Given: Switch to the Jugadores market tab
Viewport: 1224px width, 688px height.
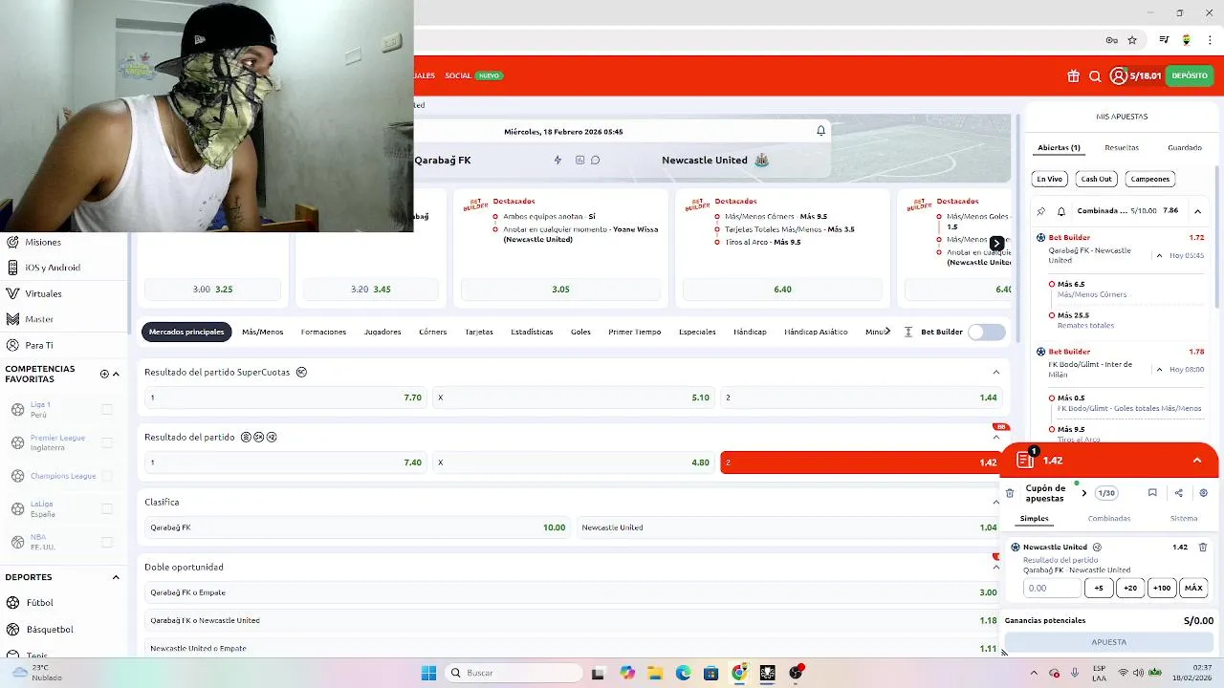Looking at the screenshot, I should 382,332.
